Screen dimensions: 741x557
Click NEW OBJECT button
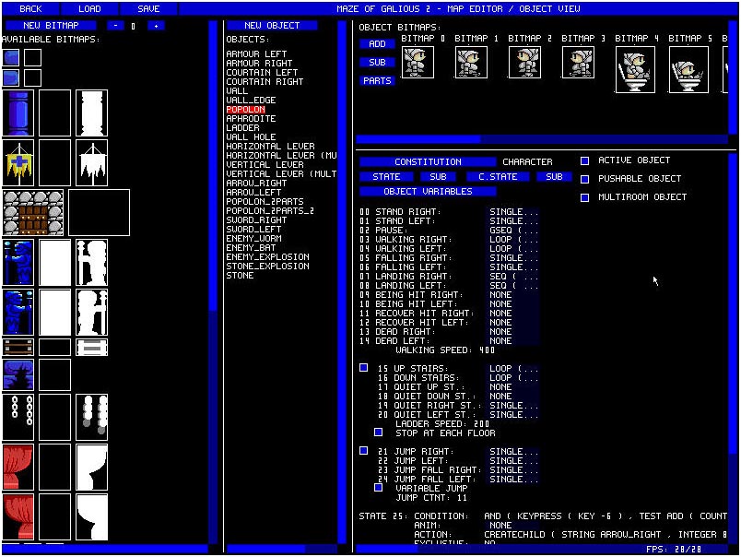(272, 26)
